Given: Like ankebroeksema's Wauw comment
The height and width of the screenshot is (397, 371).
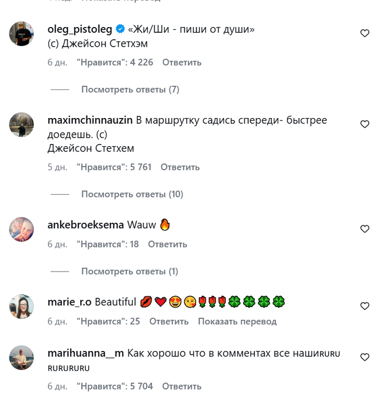Looking at the screenshot, I should coord(365,229).
